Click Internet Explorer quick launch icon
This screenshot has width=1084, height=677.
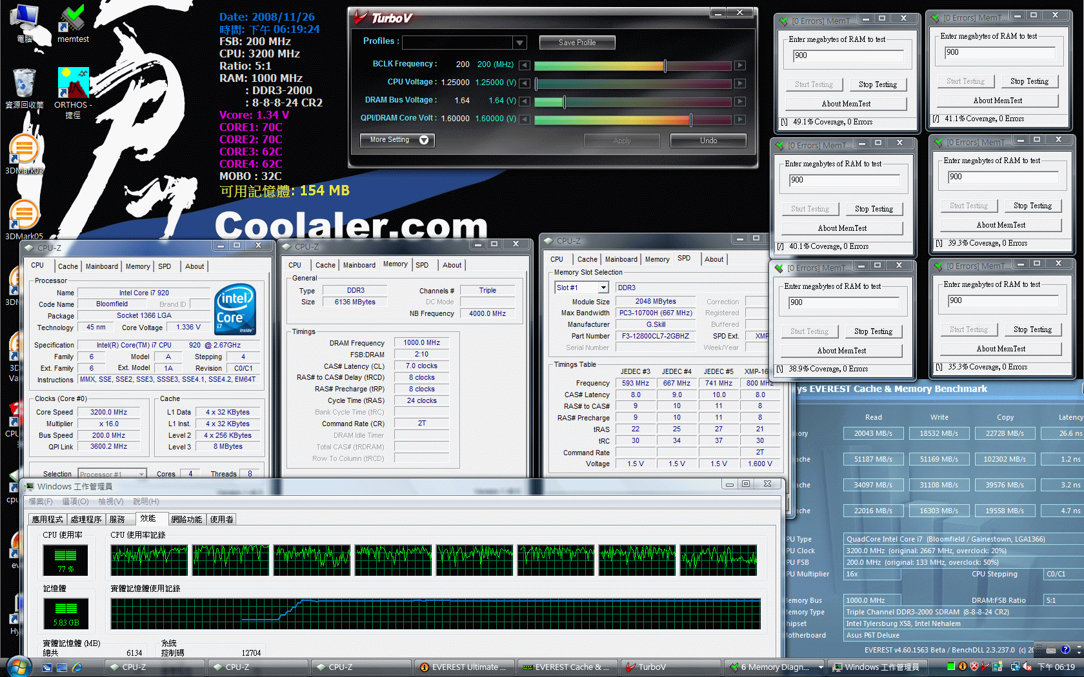coord(77,667)
